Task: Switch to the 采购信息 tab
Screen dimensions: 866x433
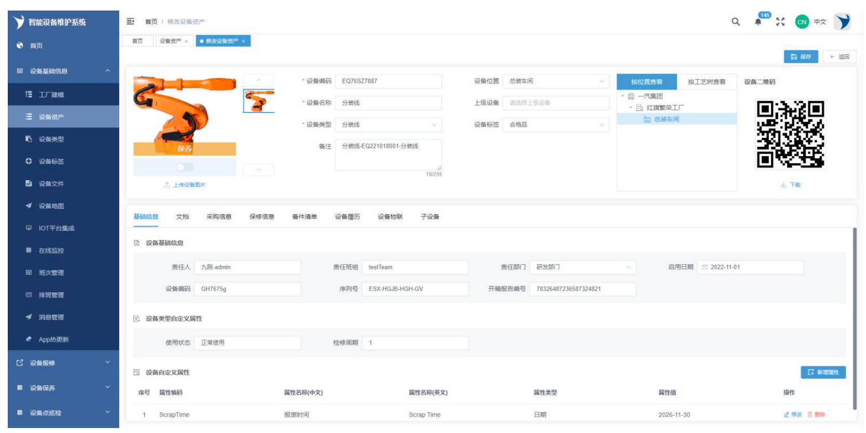Action: (x=219, y=216)
